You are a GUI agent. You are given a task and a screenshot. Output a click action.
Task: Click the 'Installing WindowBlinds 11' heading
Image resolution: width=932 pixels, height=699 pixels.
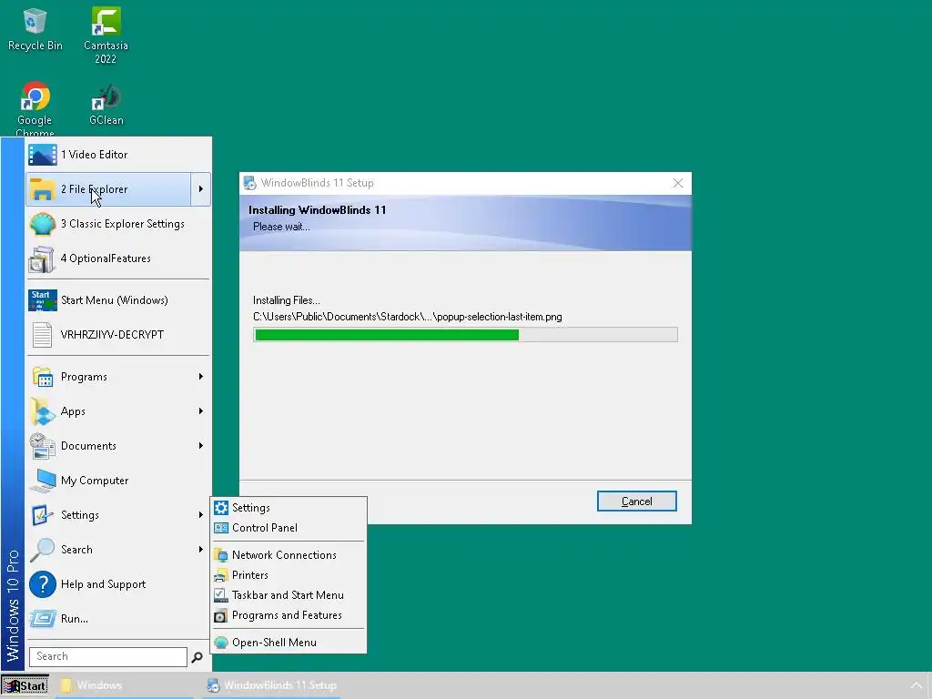tap(318, 210)
